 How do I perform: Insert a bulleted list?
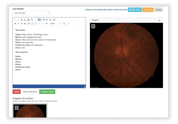(36, 23)
